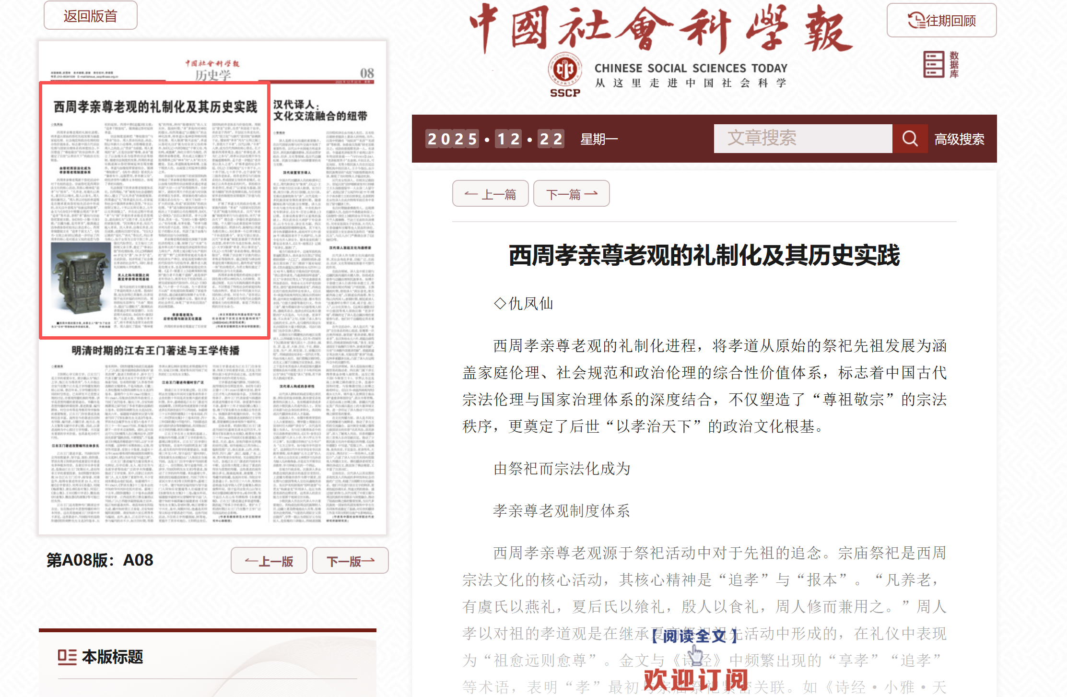
Task: Click the SSCP round logo
Action: pyautogui.click(x=565, y=70)
